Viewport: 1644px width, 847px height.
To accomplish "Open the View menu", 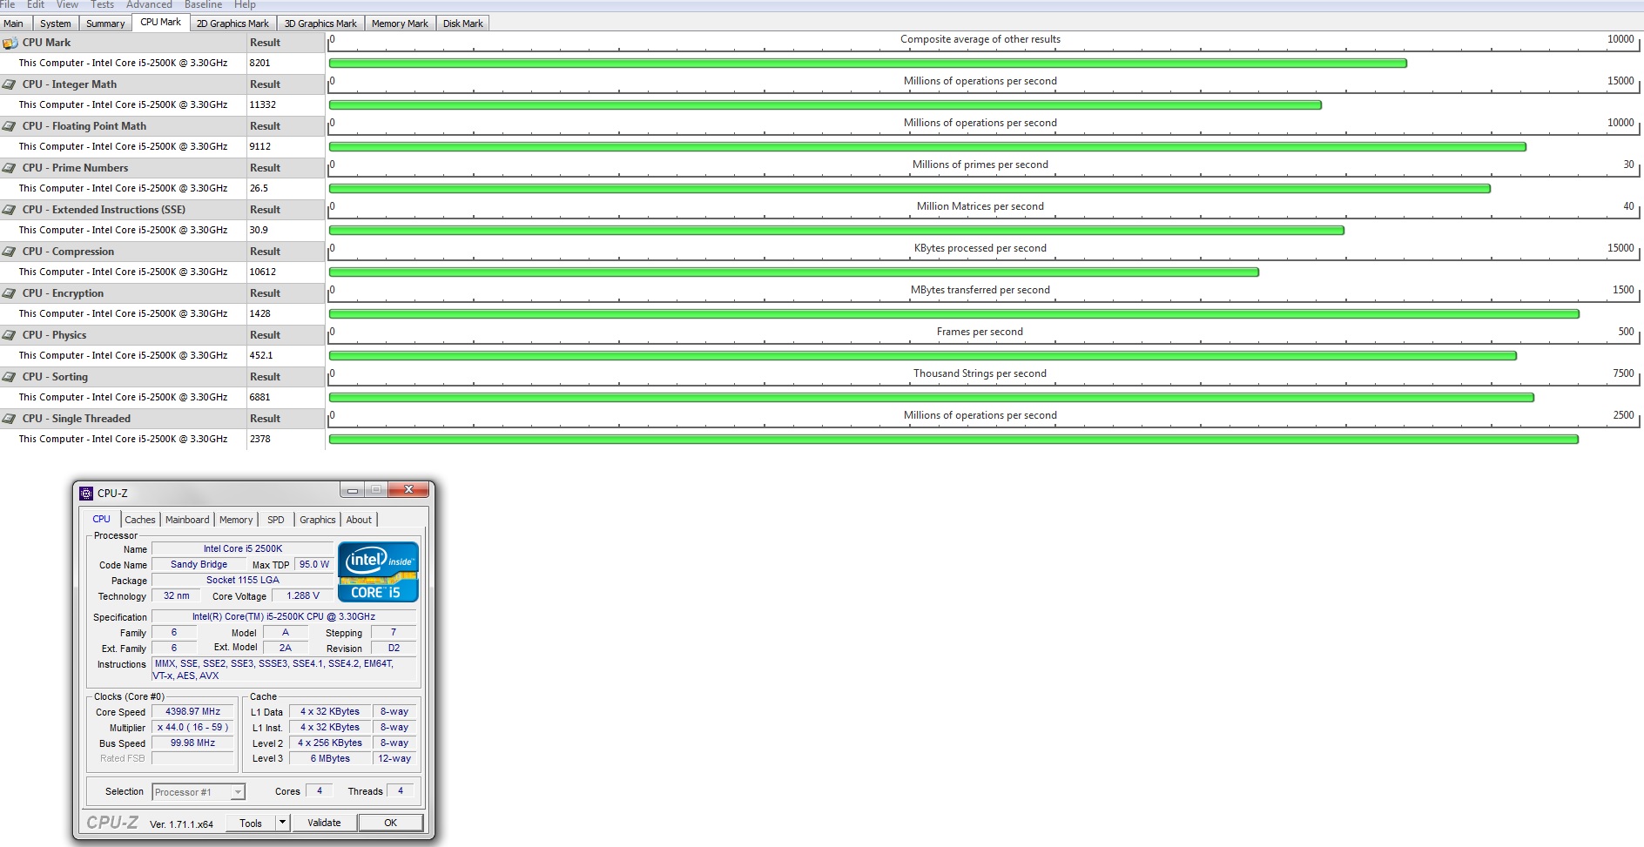I will click(67, 4).
